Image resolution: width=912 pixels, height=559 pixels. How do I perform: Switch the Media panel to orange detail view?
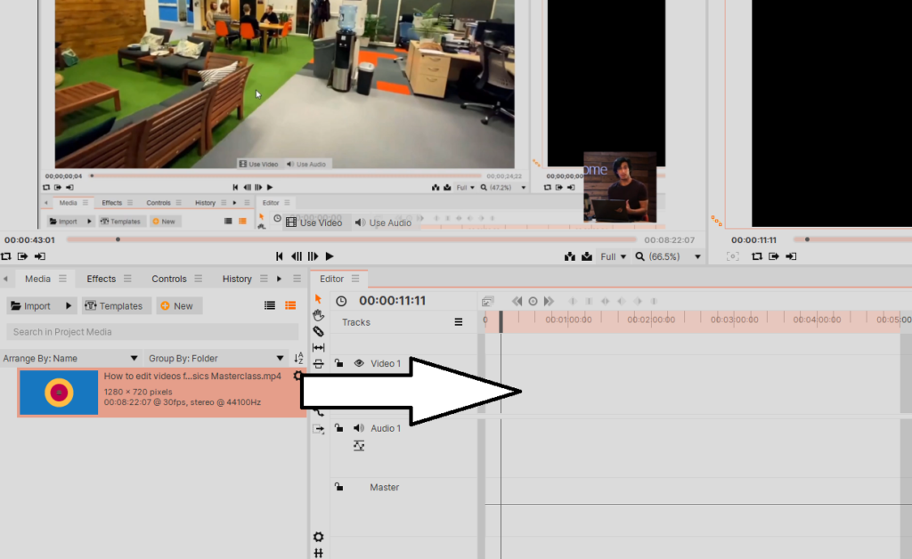point(290,305)
